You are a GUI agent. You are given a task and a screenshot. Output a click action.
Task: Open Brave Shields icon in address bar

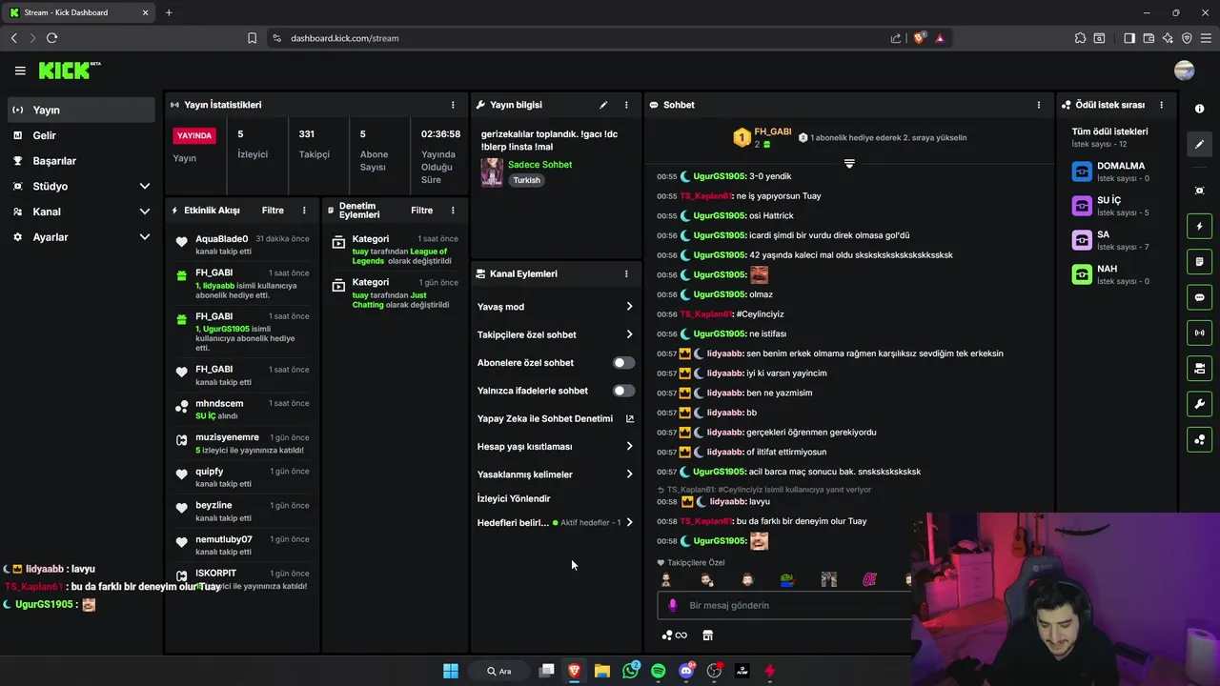pos(919,38)
